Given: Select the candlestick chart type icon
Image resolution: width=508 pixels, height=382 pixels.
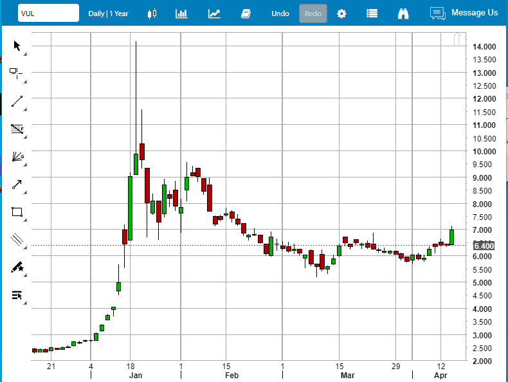Looking at the screenshot, I should click(152, 14).
